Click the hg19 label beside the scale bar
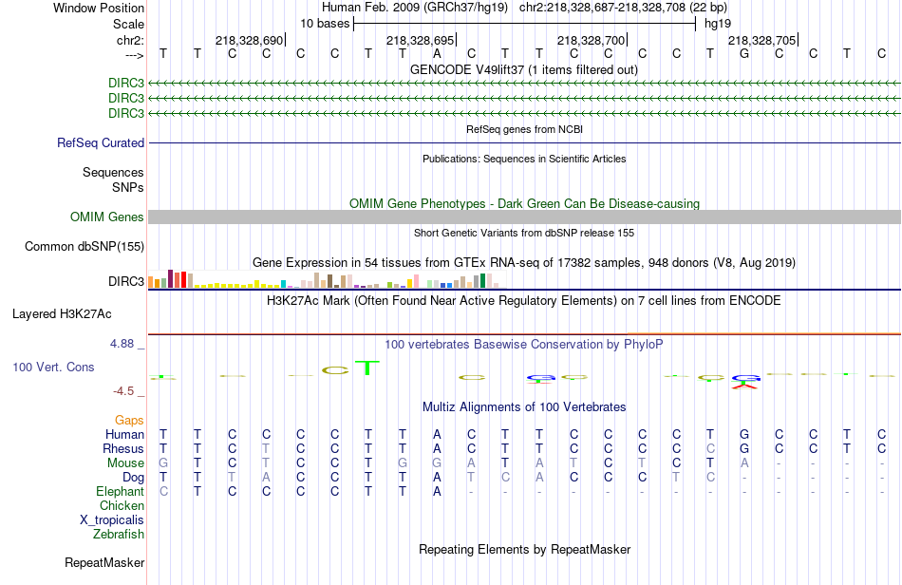Viewport: 902px width, 585px height. click(x=718, y=24)
